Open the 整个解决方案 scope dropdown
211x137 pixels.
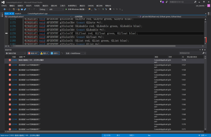15,53
